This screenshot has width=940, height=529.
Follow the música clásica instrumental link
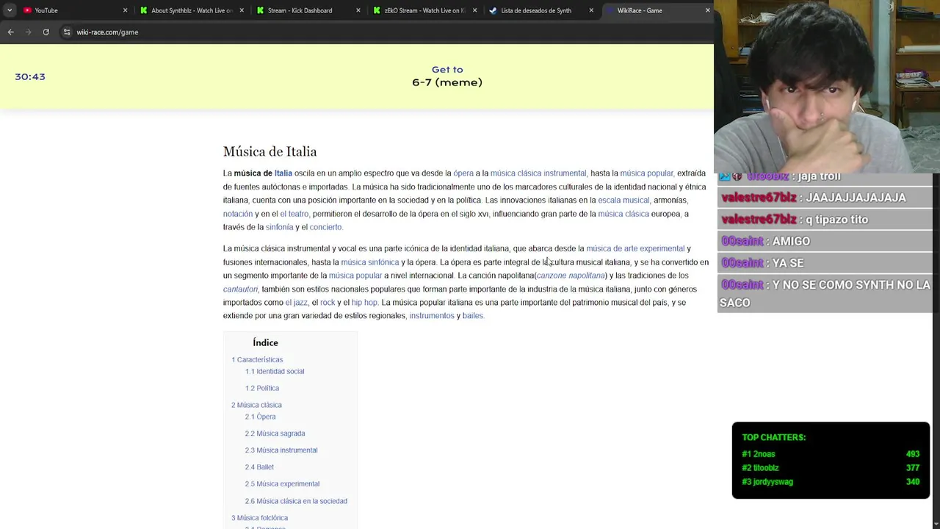[x=538, y=173]
